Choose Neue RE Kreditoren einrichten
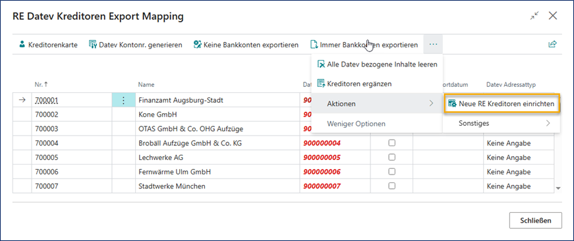 point(502,104)
